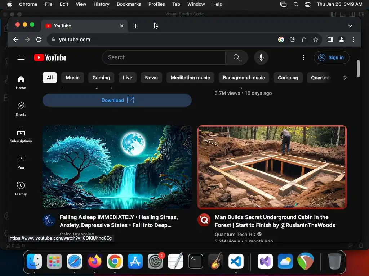This screenshot has height=276, width=369.
Task: Open Spotlight search in menu bar
Action: 296,4
